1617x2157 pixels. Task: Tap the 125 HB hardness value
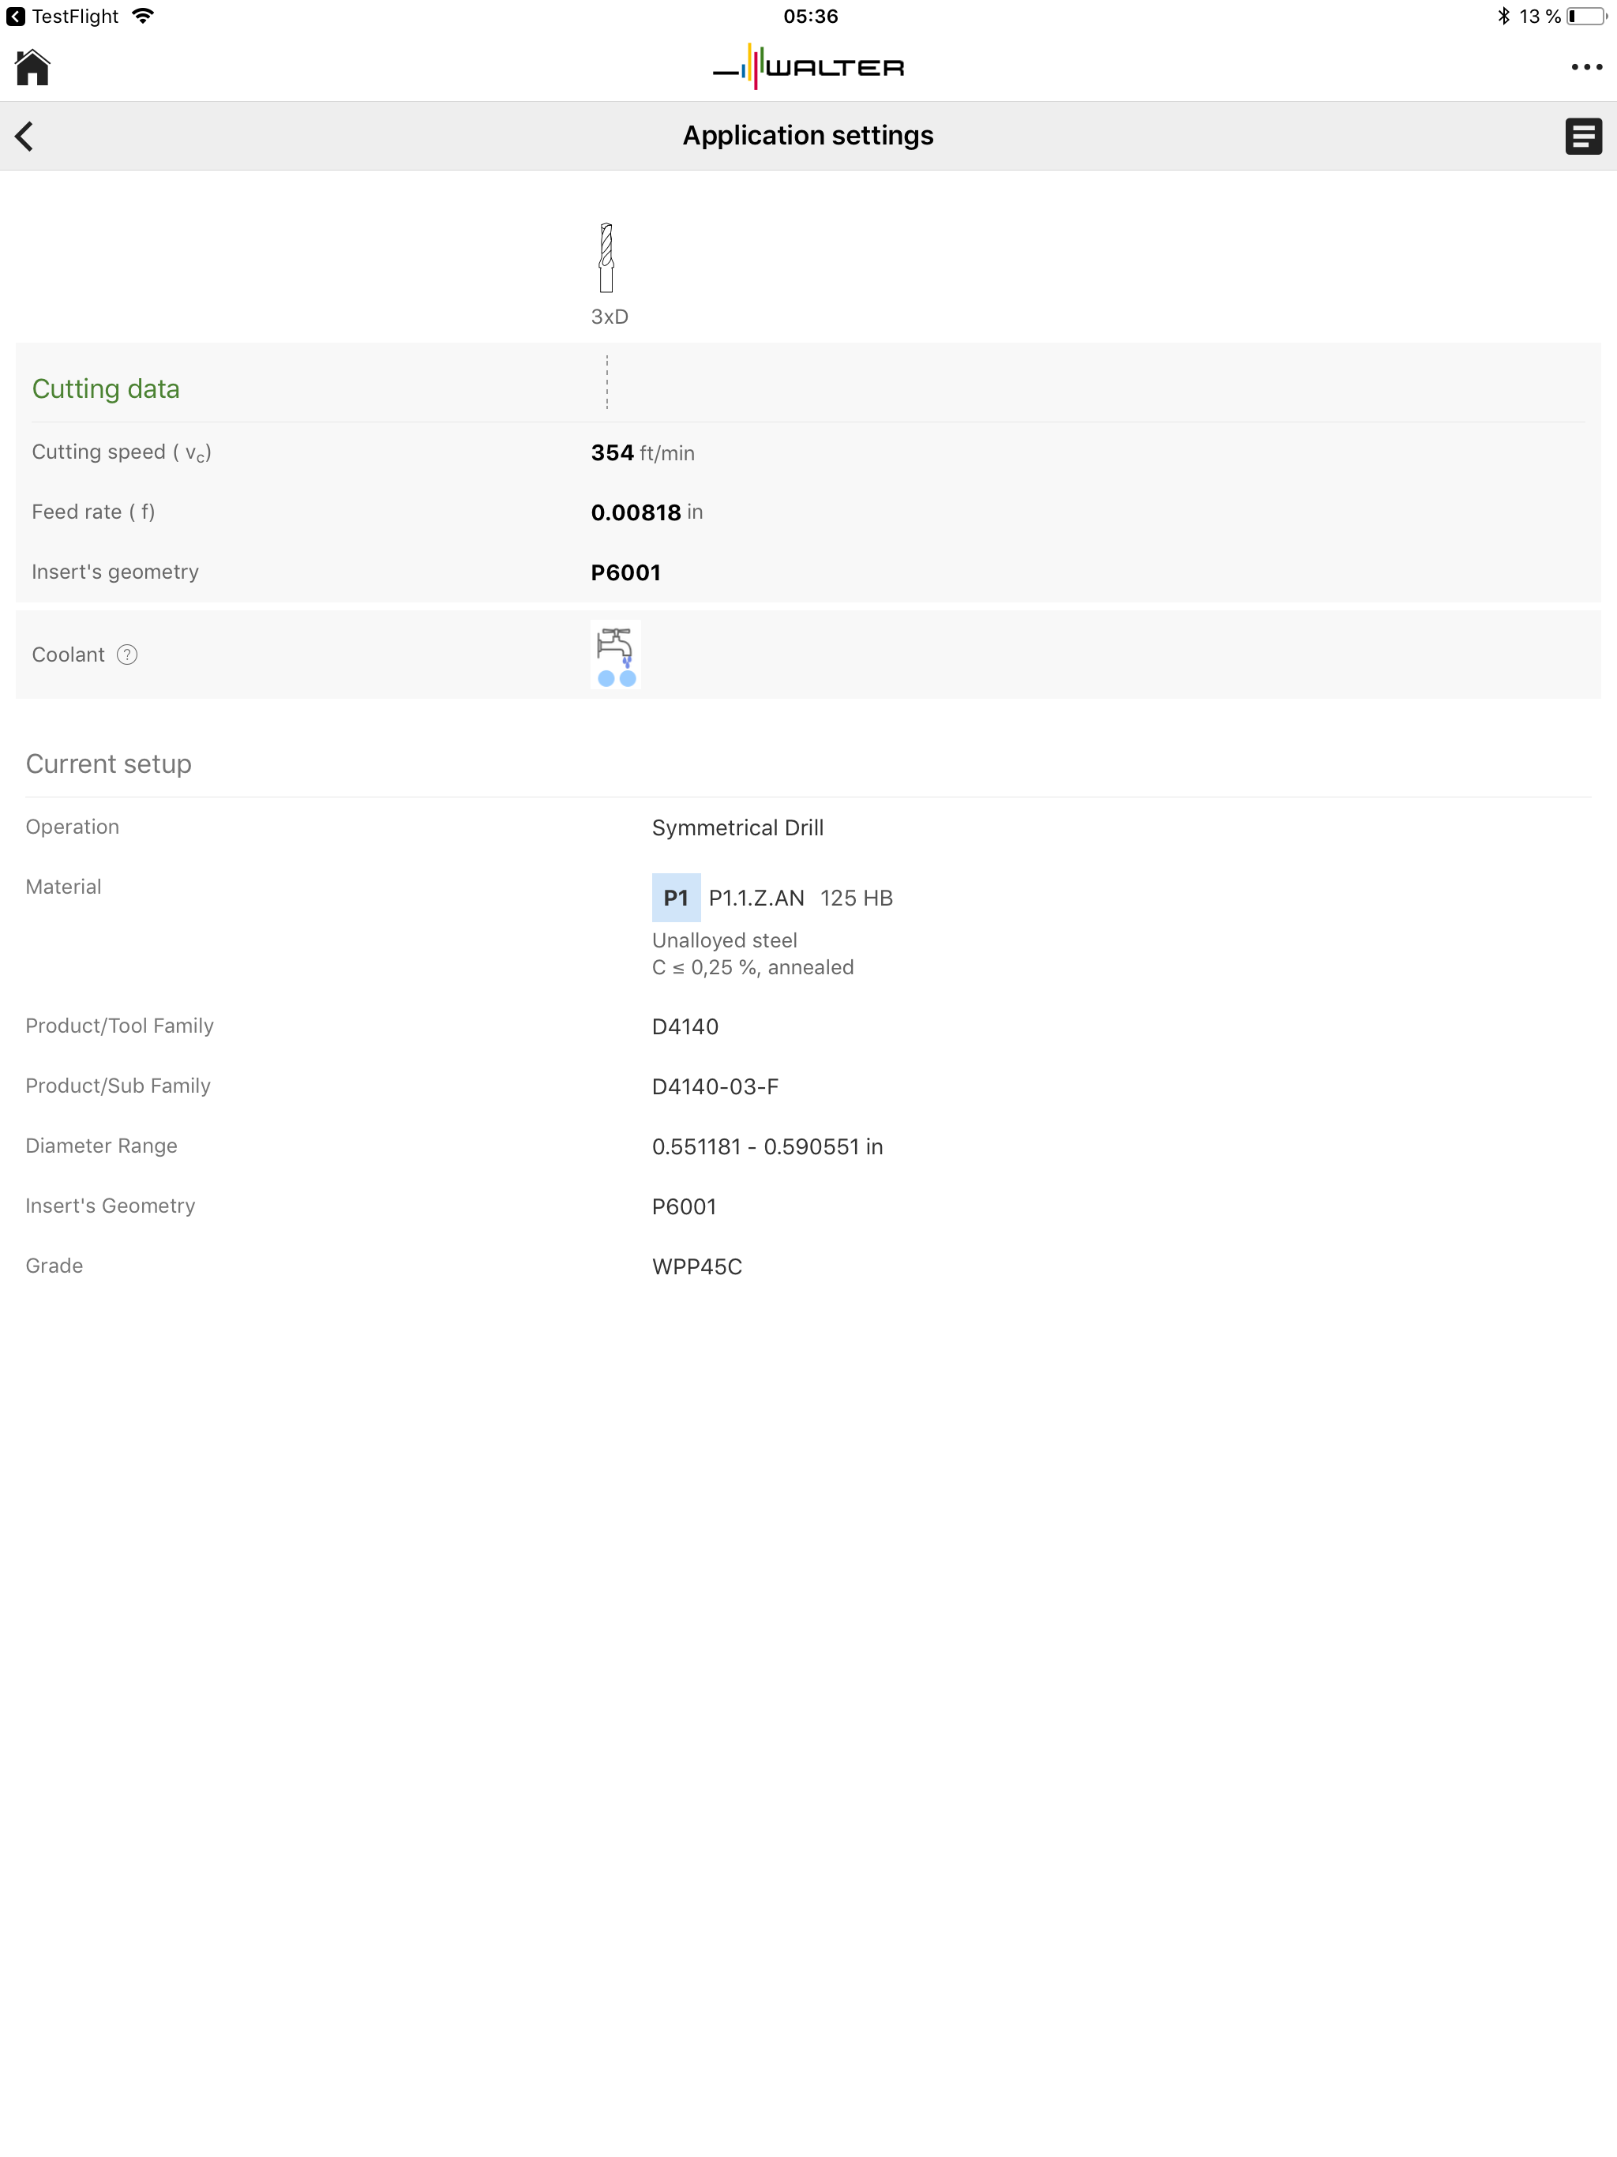pos(857,898)
